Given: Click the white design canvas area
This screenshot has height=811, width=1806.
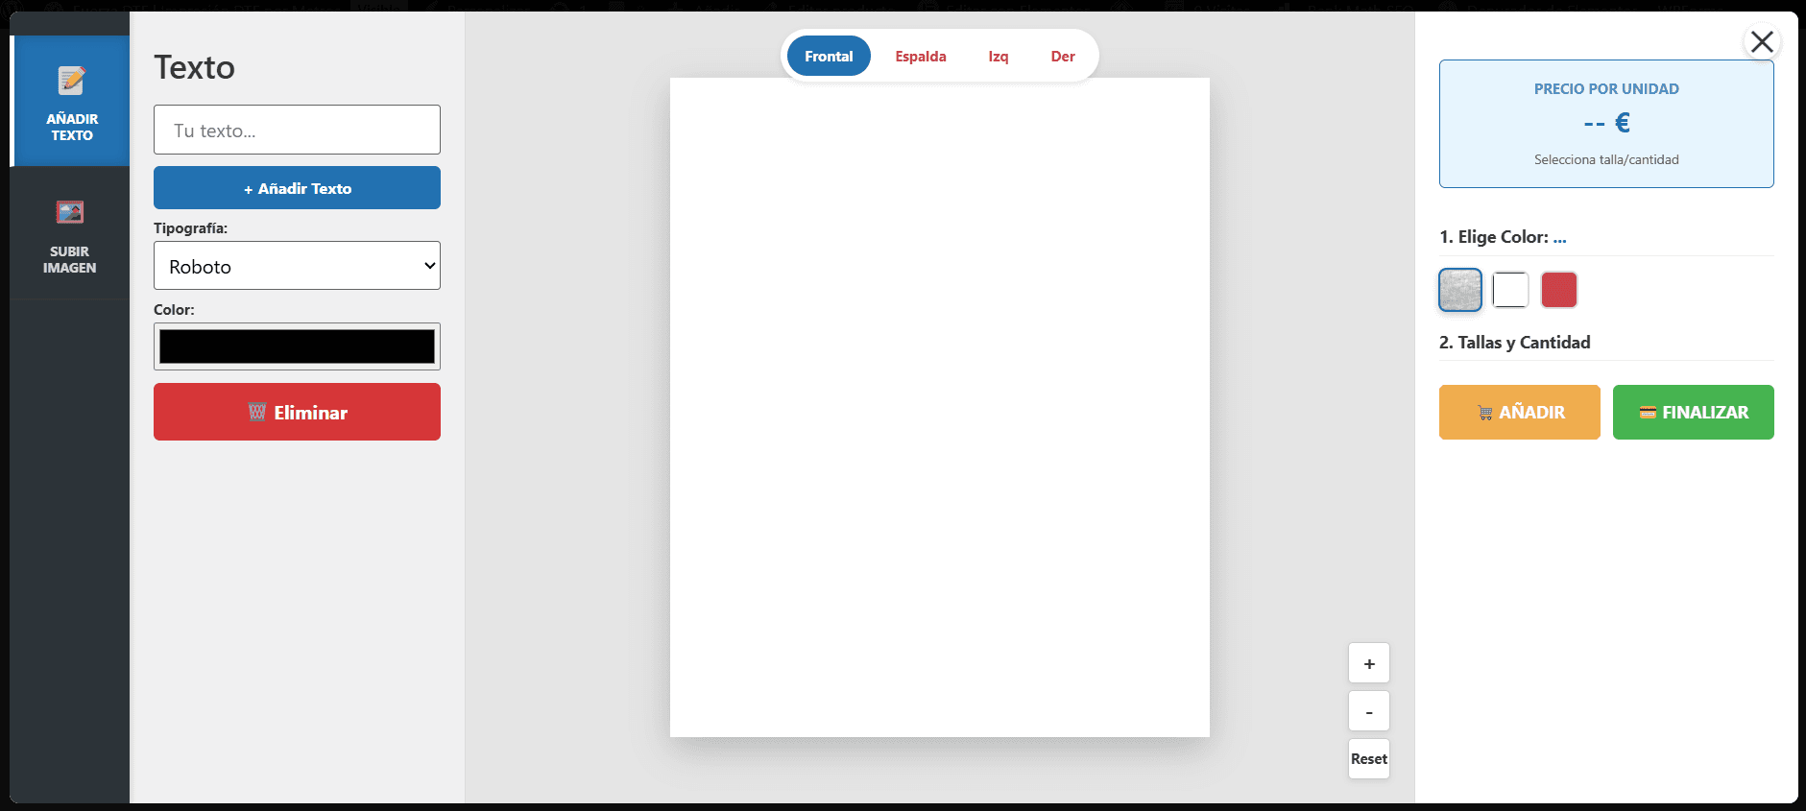Looking at the screenshot, I should pos(940,408).
